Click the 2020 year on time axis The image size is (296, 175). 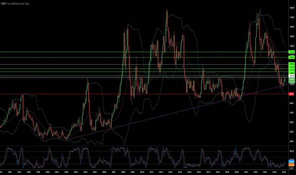237,172
